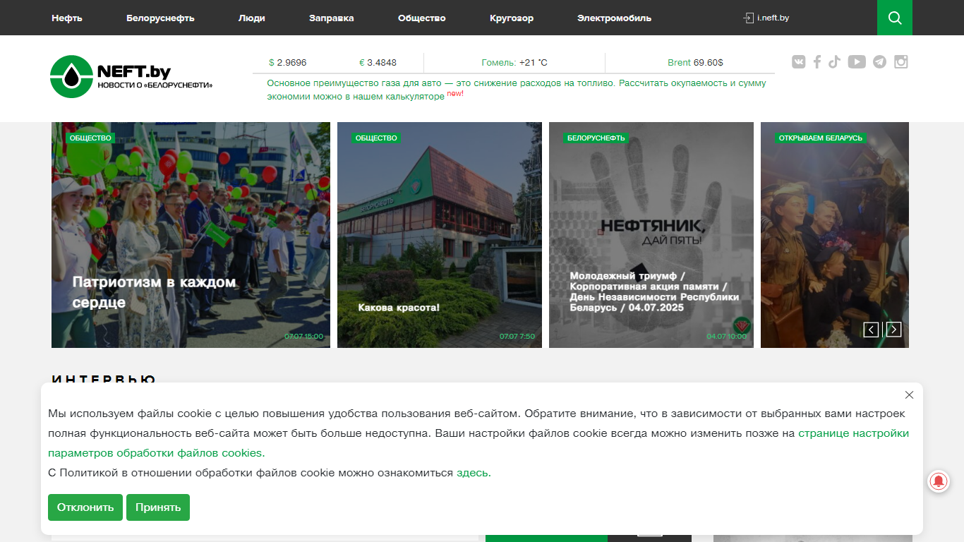Follow the i.neft.by login link
This screenshot has width=964, height=542.
point(766,18)
